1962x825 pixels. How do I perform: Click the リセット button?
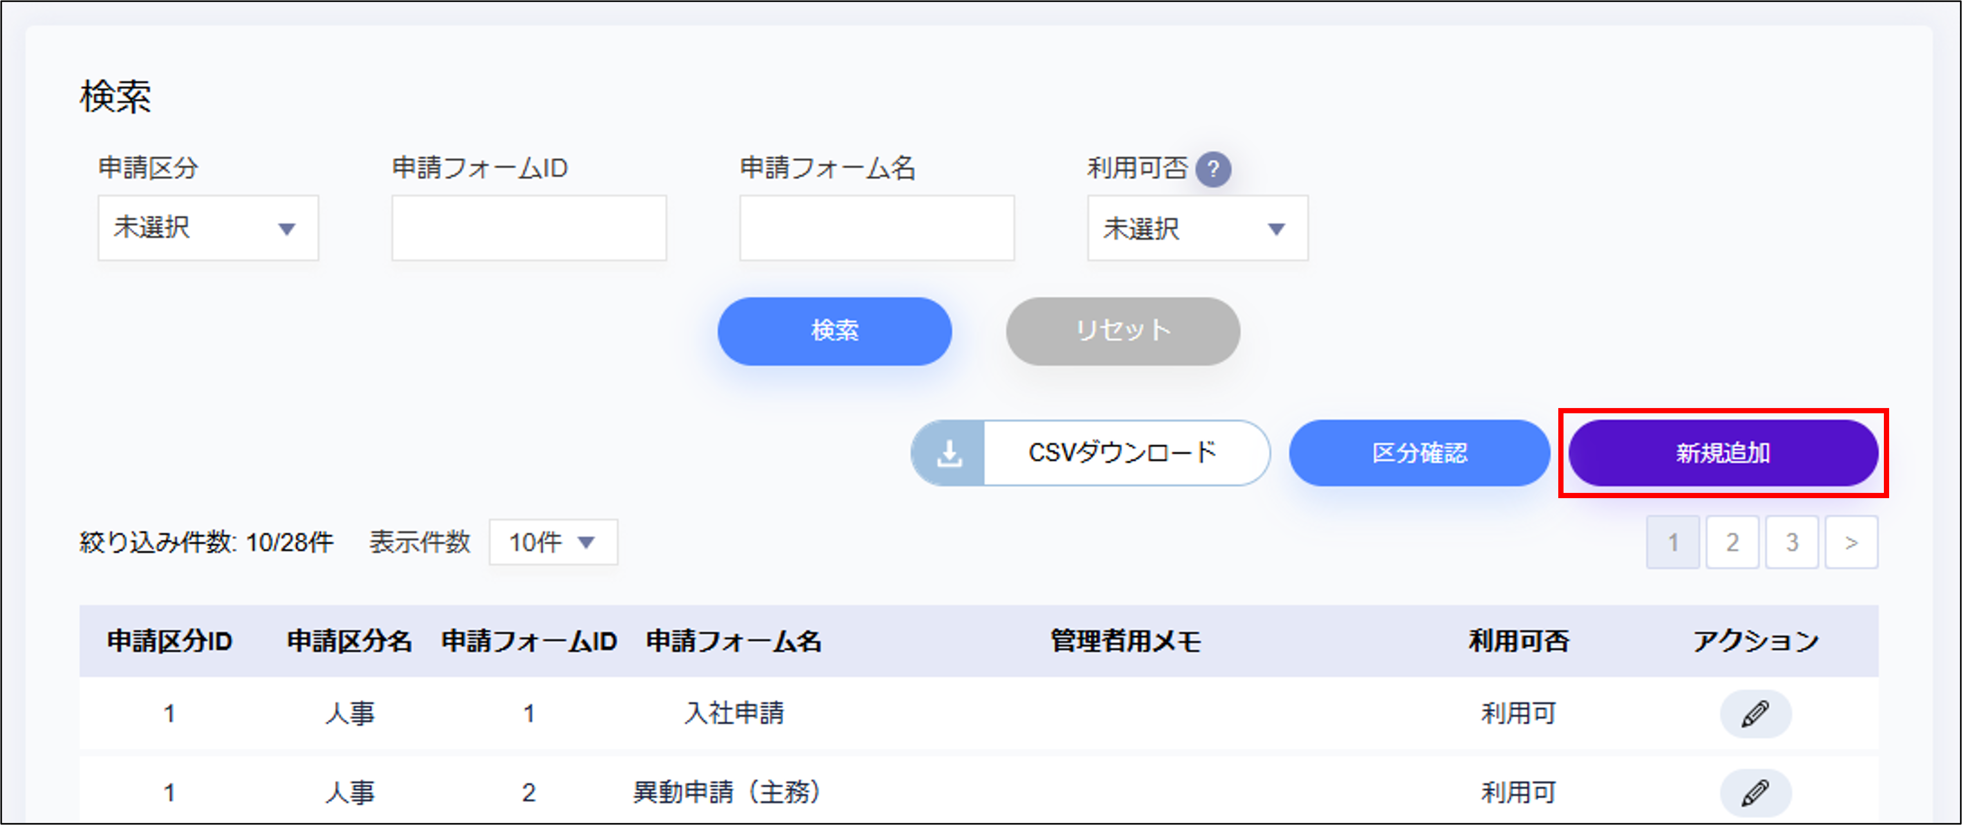pos(1123,331)
